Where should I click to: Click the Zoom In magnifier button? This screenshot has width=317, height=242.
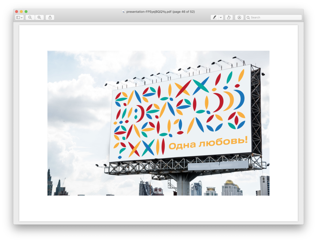[39, 17]
